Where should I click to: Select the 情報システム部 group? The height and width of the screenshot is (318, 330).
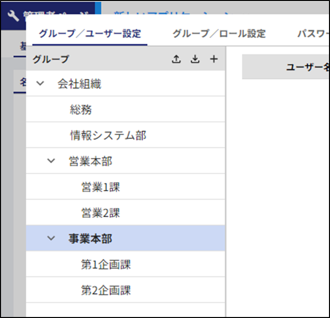point(108,136)
